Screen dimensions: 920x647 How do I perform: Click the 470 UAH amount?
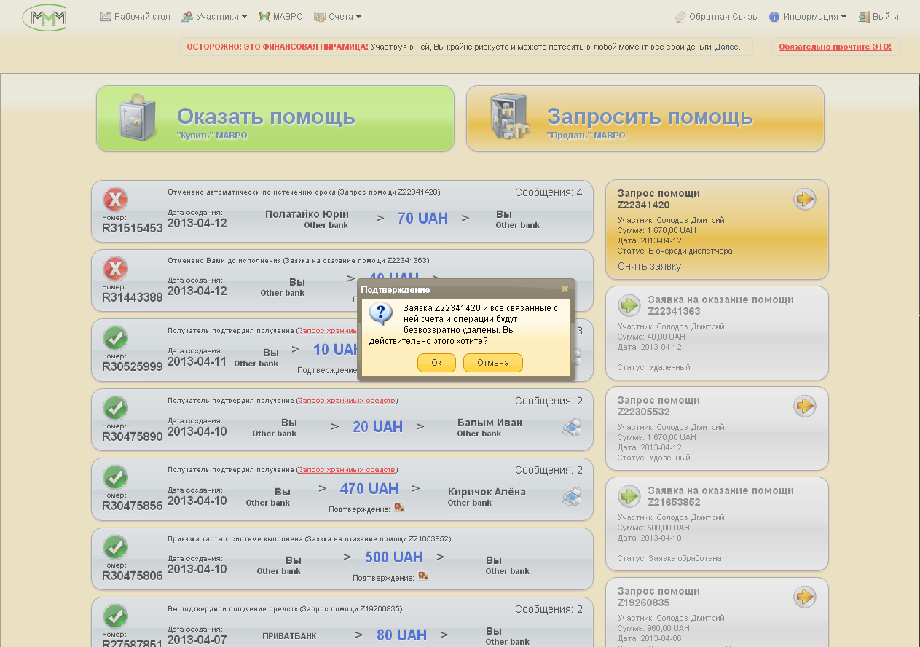369,488
